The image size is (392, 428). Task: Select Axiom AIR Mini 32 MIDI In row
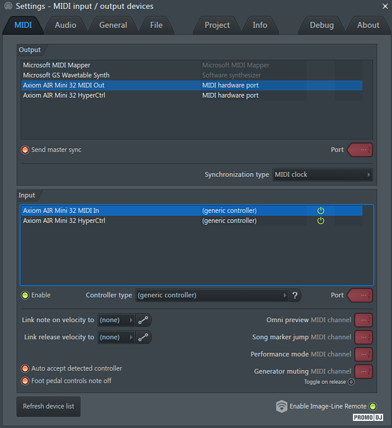(x=192, y=210)
